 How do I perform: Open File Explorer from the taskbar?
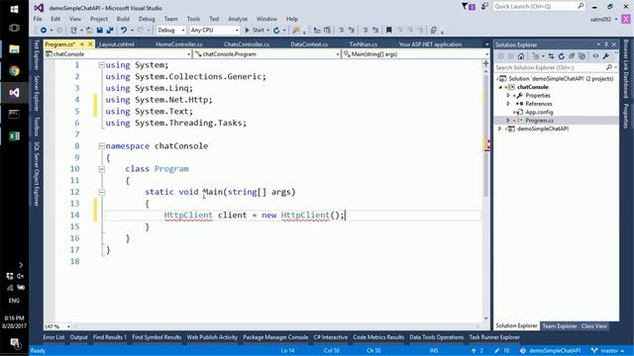(x=14, y=49)
